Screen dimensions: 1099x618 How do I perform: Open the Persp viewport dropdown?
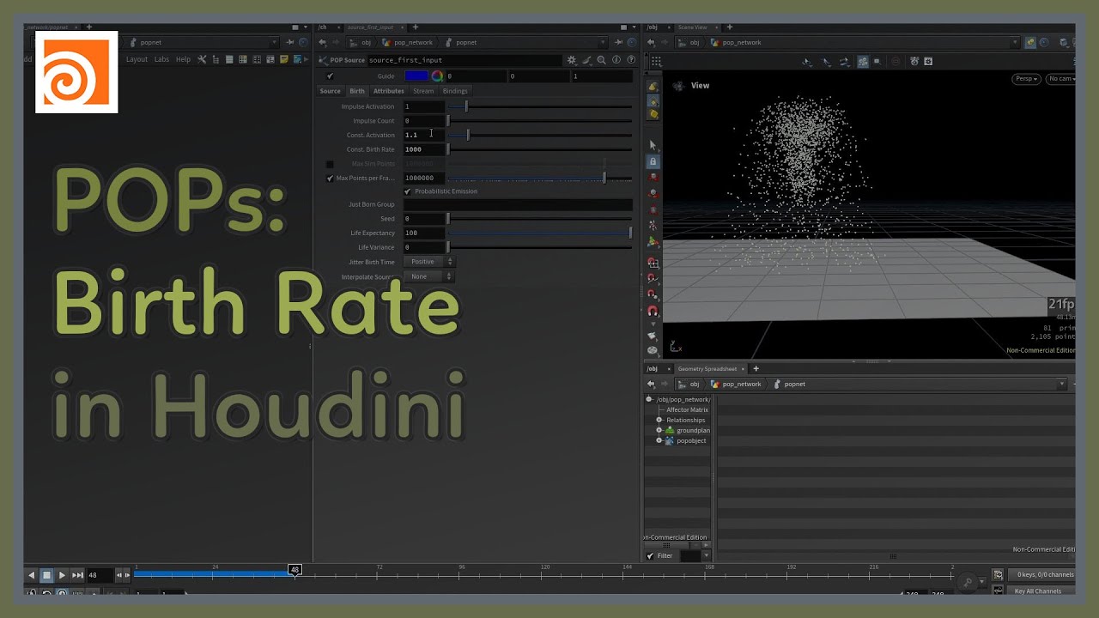[1027, 79]
